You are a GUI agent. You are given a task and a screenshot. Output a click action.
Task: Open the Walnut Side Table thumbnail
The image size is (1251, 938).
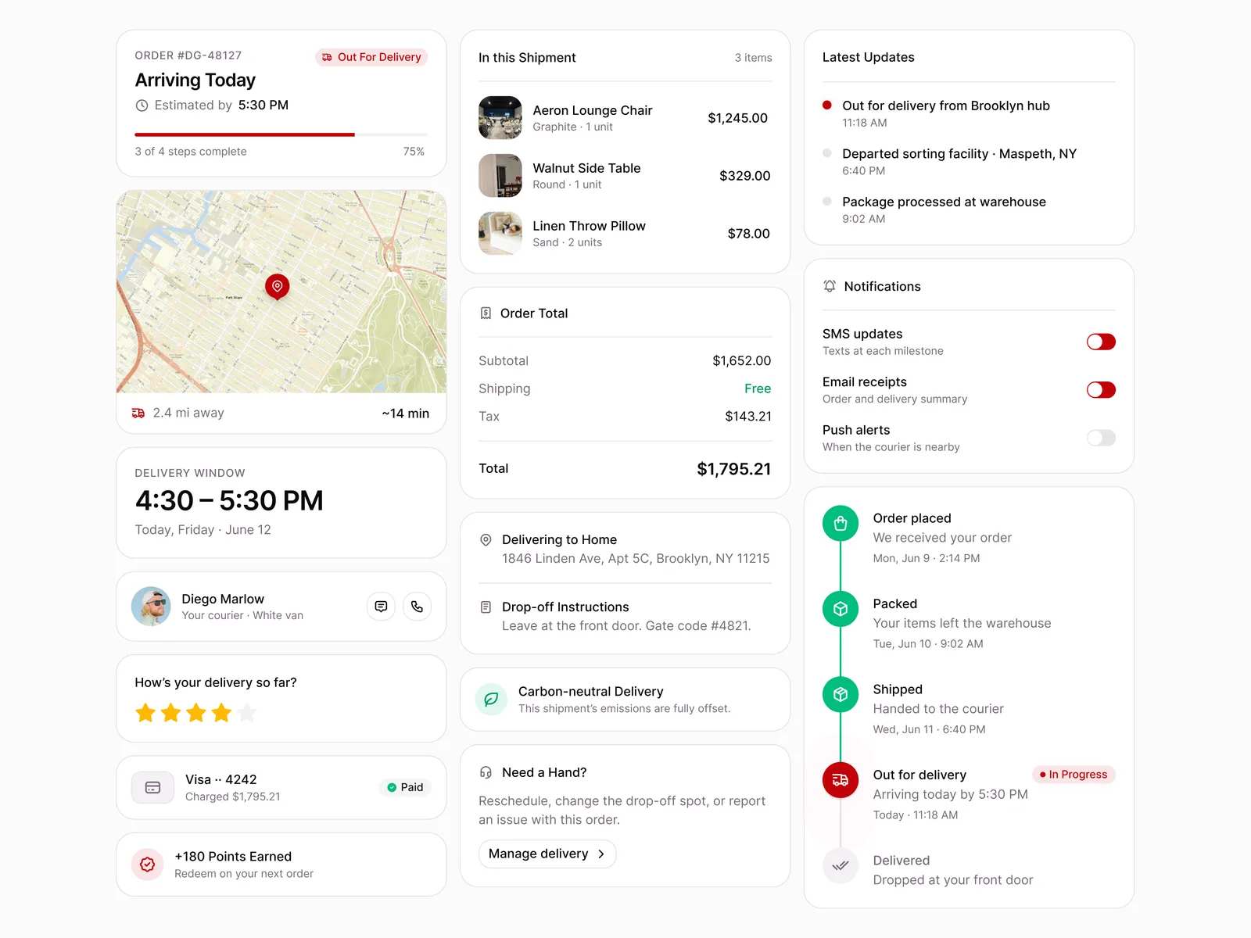500,176
